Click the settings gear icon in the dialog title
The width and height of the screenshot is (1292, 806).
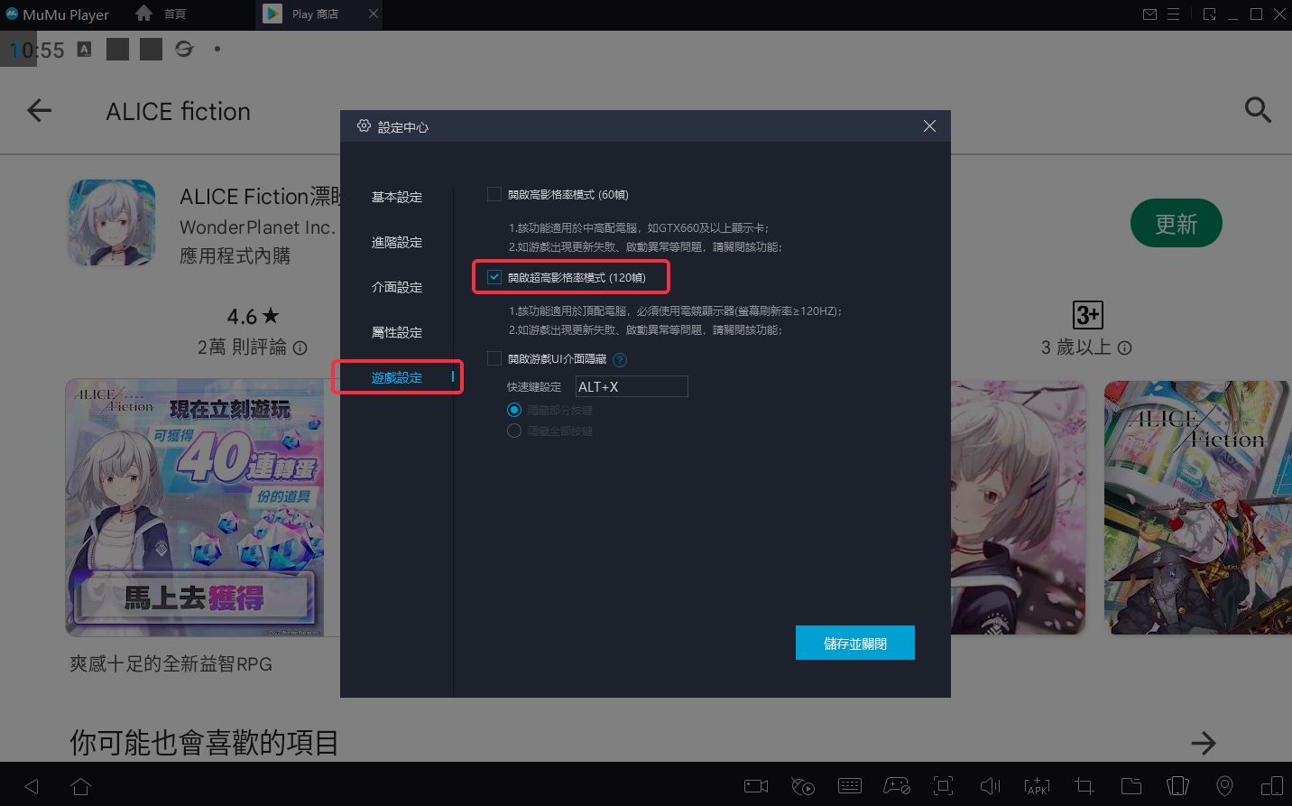coord(364,126)
